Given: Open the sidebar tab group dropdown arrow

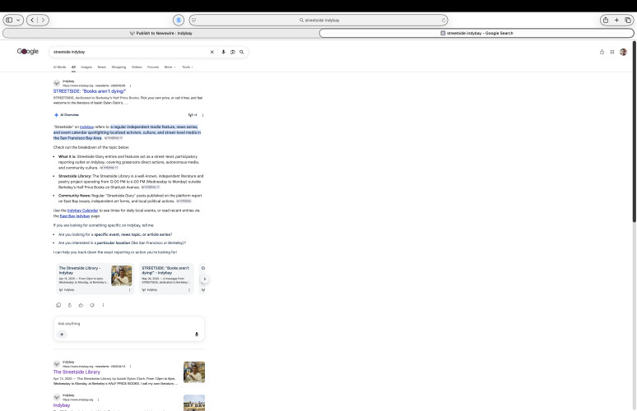Looking at the screenshot, I should [18, 20].
